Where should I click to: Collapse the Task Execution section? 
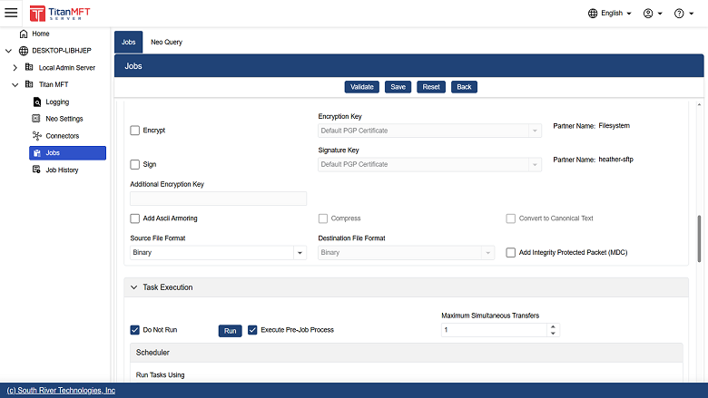[131, 287]
